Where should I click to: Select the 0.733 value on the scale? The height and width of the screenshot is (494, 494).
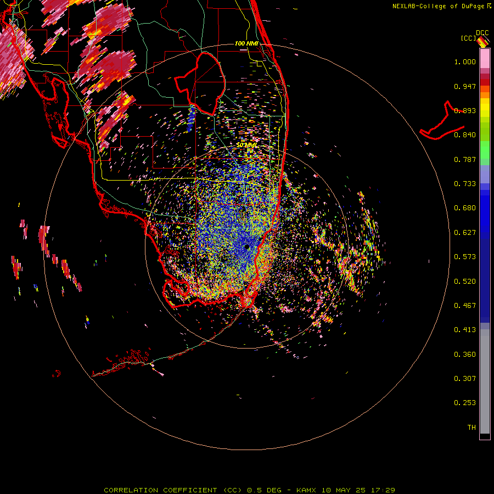[465, 184]
